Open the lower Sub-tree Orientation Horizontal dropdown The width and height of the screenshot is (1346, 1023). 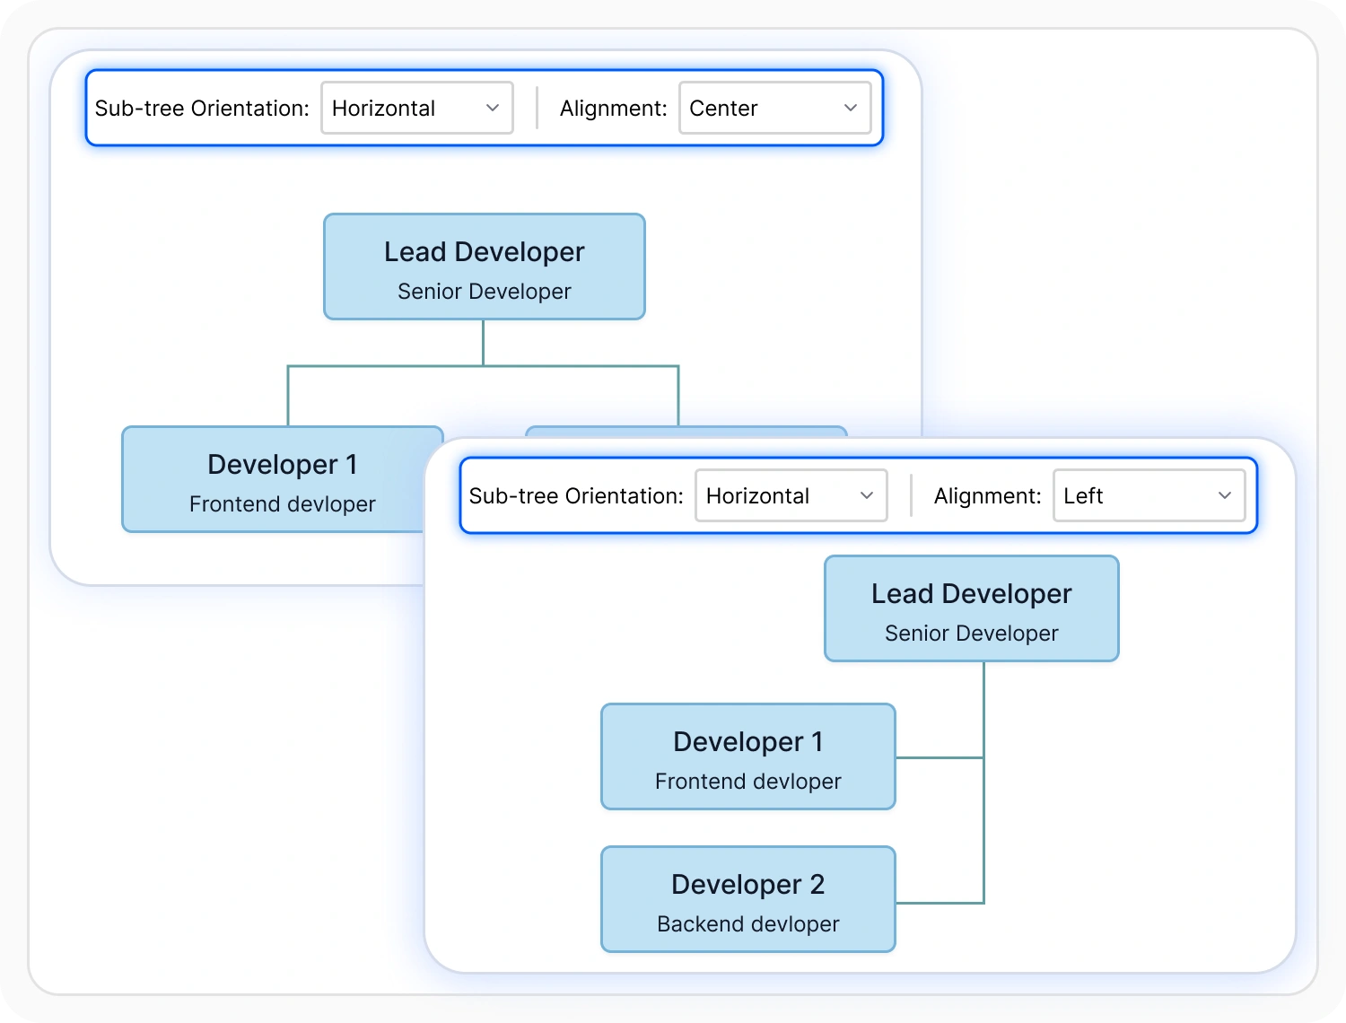pyautogui.click(x=791, y=495)
